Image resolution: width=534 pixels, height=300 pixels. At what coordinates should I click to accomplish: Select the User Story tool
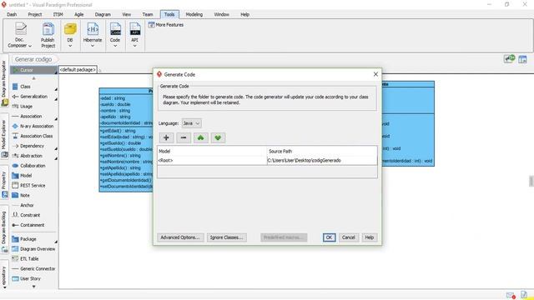(30, 278)
